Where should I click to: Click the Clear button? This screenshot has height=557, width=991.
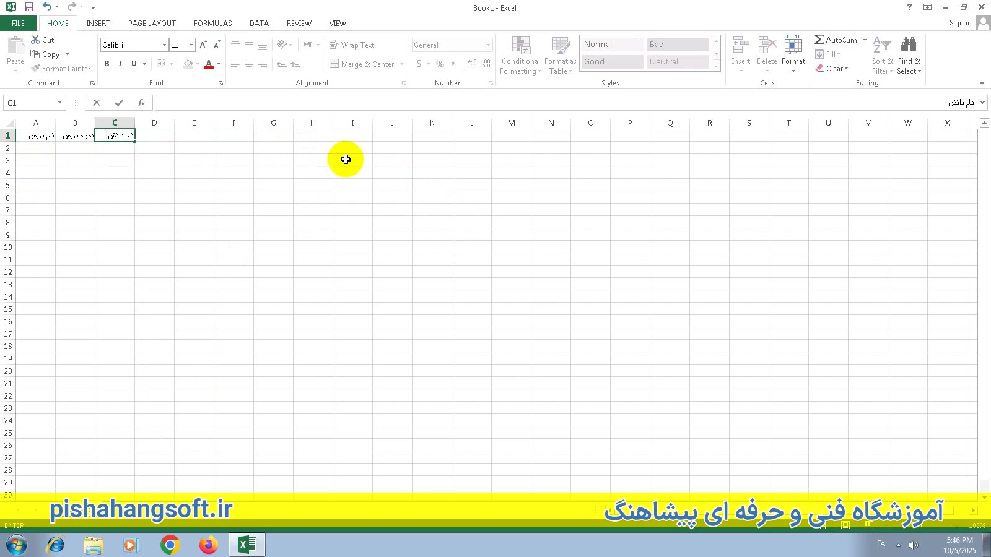(831, 69)
